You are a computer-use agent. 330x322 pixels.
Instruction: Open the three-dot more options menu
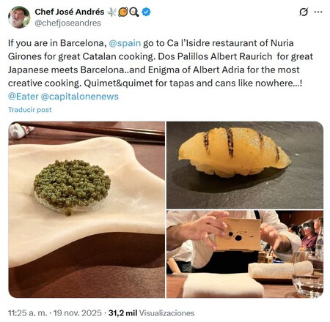[318, 12]
